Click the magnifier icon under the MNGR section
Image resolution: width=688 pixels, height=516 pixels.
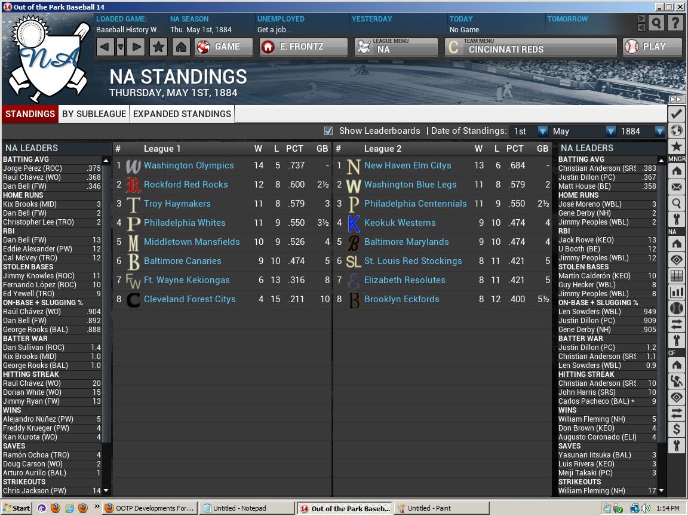click(x=677, y=203)
